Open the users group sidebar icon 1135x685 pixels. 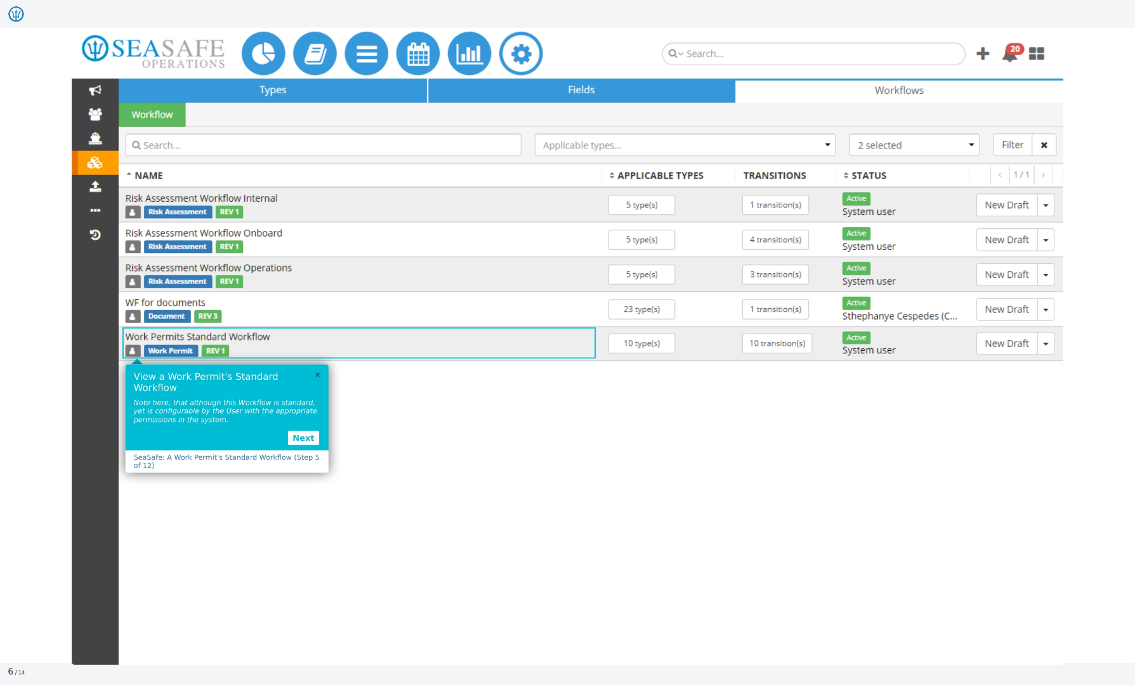[x=95, y=114]
